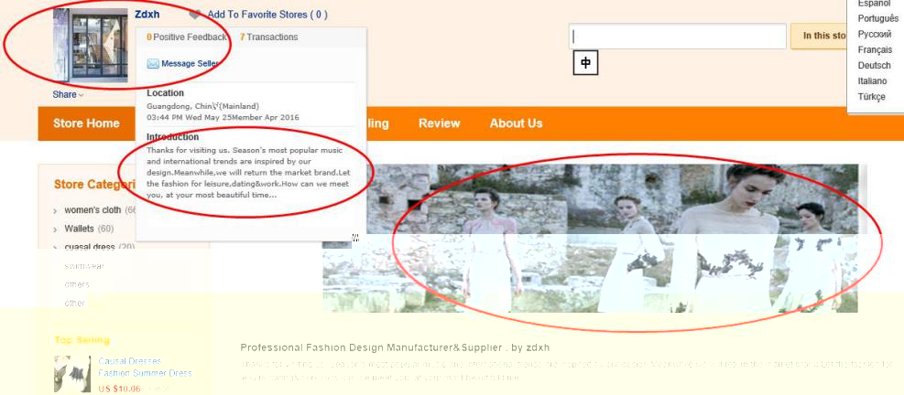Click the top selling dress thumbnail
The width and height of the screenshot is (904, 395).
pyautogui.click(x=72, y=374)
